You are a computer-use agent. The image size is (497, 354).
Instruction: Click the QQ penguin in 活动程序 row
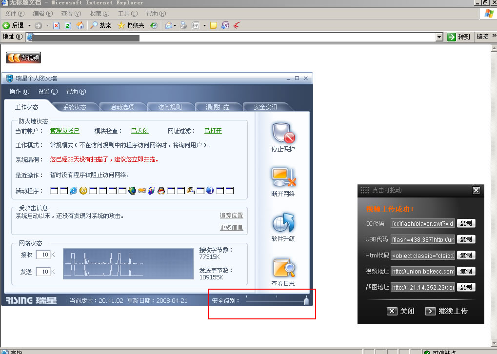[x=161, y=191]
